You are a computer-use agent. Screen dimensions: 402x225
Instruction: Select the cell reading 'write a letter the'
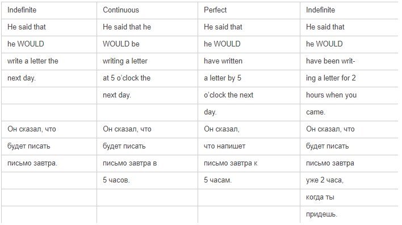click(x=49, y=61)
